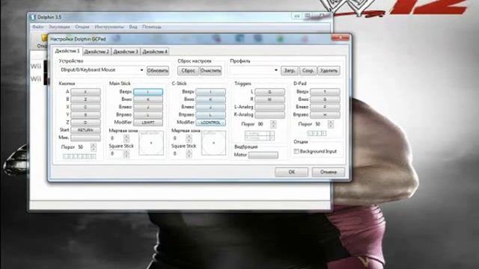Click Main Stick Влево binding
Viewport: 479px width, 269px height.
pyautogui.click(x=148, y=107)
